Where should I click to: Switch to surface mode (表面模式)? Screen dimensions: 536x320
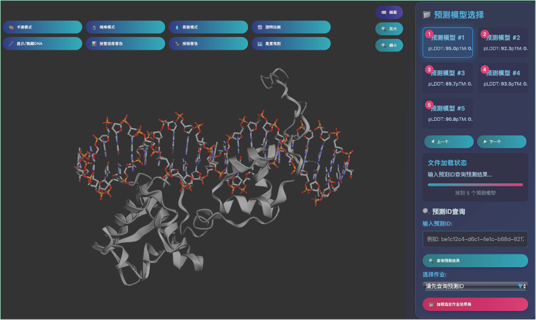[x=208, y=27]
